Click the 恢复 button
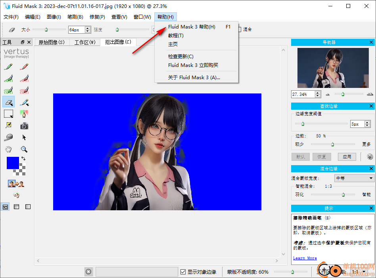 (x=322, y=157)
